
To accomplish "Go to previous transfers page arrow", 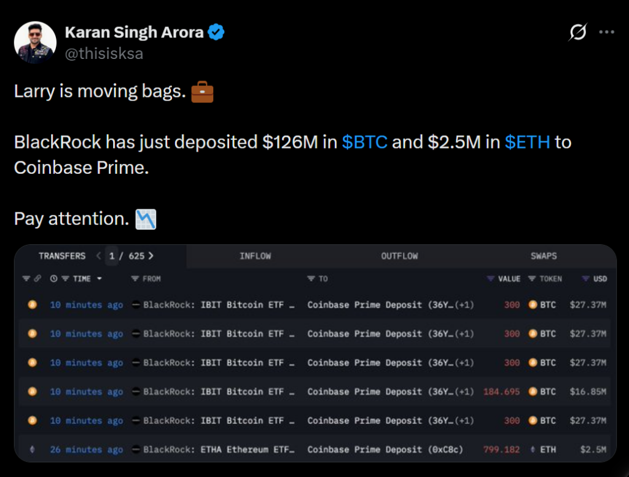I will (x=98, y=255).
